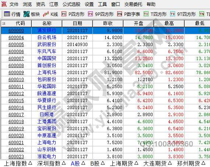This screenshot has height=167, width=210.
Task: Open the PN P数字表 tool icon
Action: 119,14
